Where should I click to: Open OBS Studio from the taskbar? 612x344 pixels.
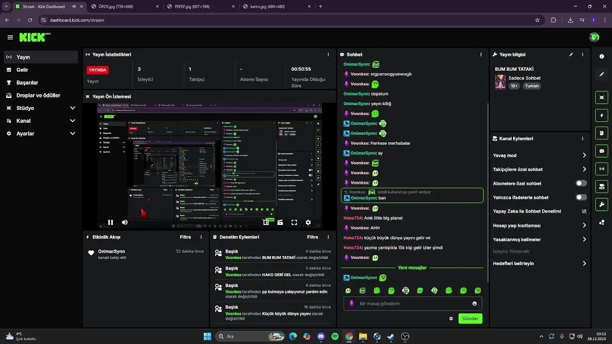click(x=405, y=336)
